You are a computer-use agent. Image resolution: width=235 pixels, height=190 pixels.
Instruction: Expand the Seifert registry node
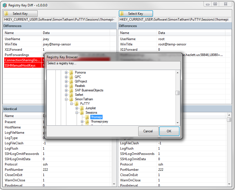point(66,95)
